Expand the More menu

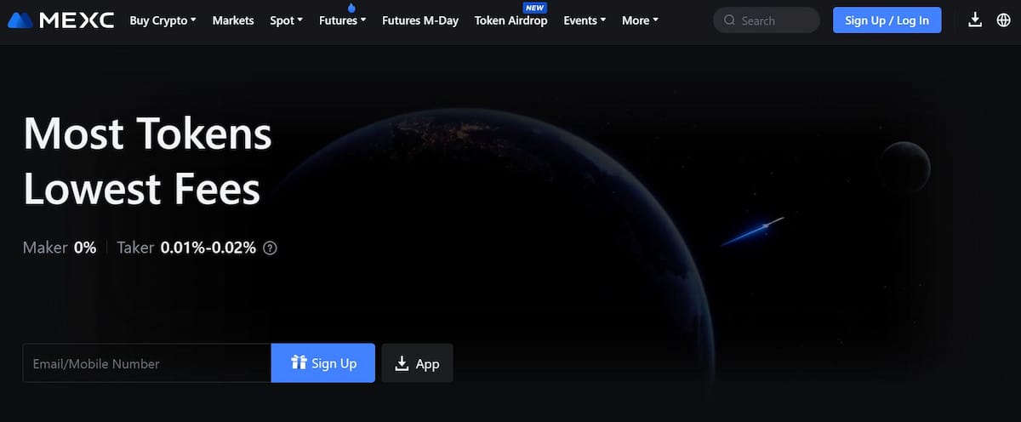click(640, 20)
